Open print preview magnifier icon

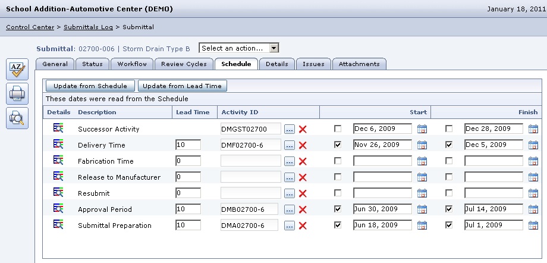point(17,118)
